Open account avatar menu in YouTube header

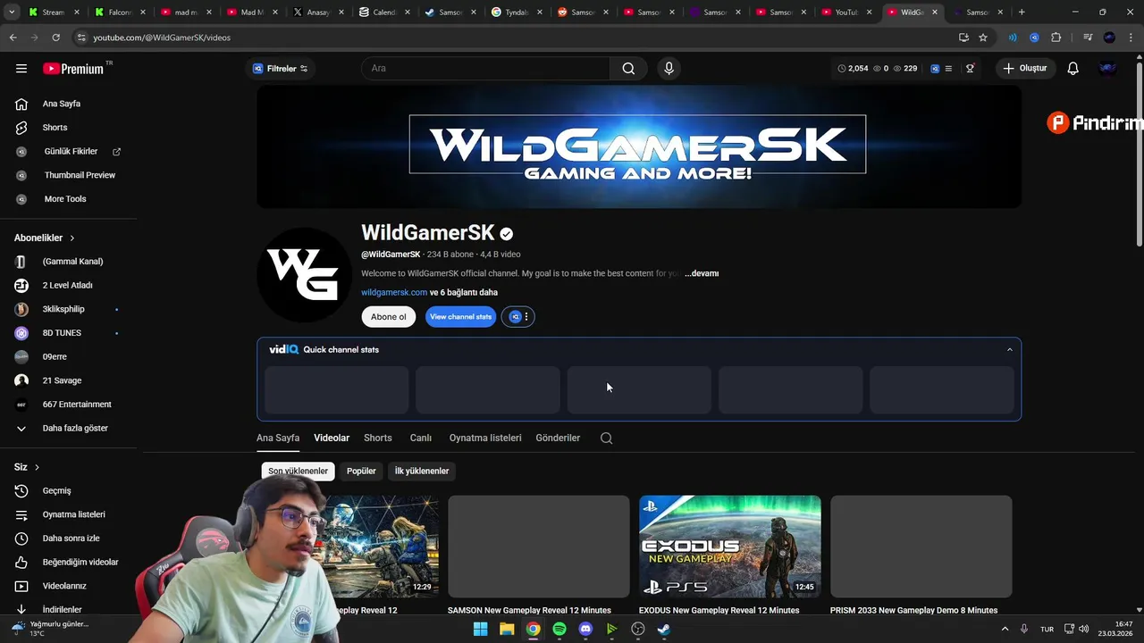pyautogui.click(x=1108, y=69)
